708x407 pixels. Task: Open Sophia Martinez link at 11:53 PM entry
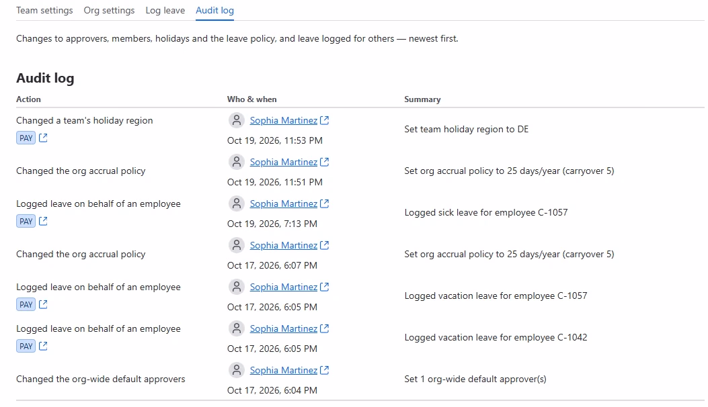283,120
